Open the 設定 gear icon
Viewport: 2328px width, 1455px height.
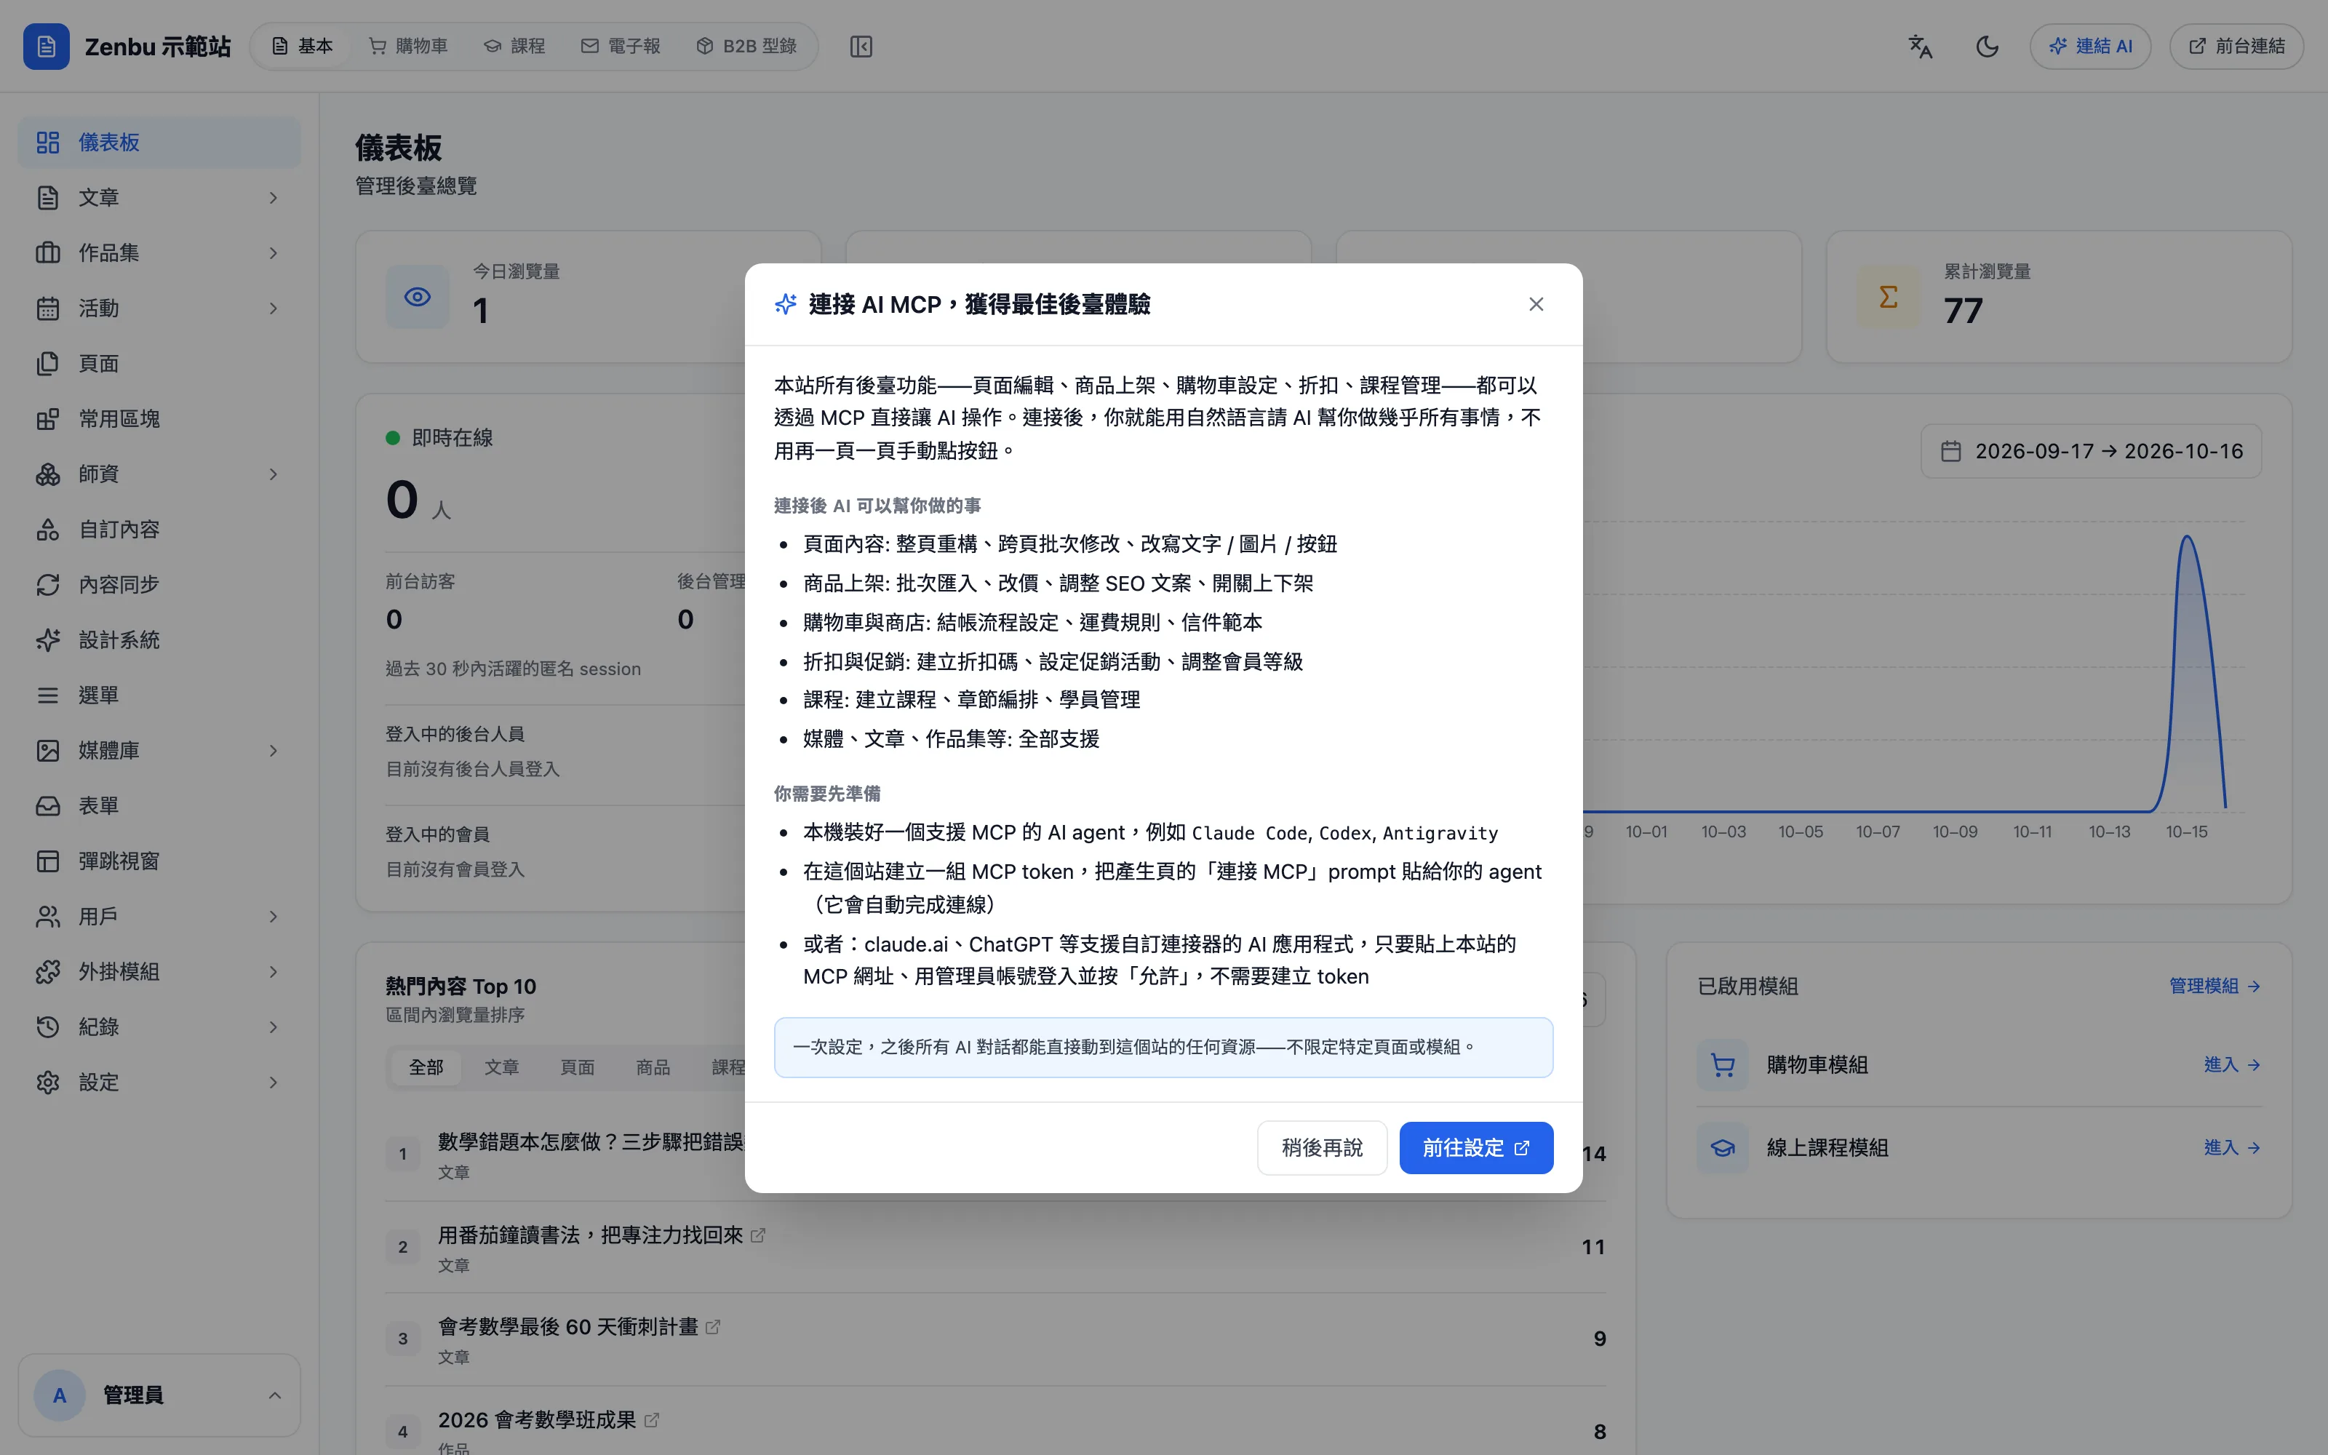[x=48, y=1083]
